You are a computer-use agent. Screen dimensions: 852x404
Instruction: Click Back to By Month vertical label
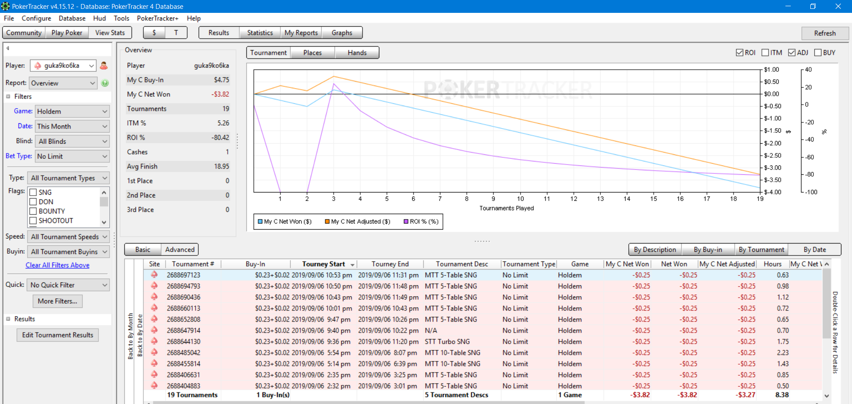click(x=130, y=336)
